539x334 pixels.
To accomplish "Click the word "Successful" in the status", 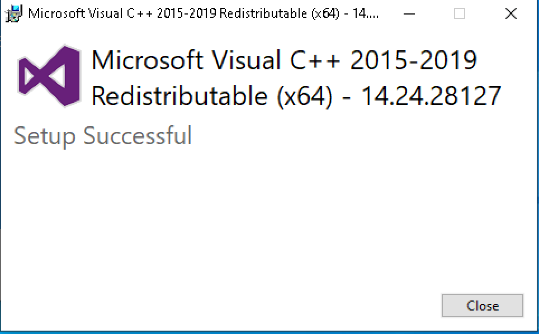I will click(x=138, y=135).
